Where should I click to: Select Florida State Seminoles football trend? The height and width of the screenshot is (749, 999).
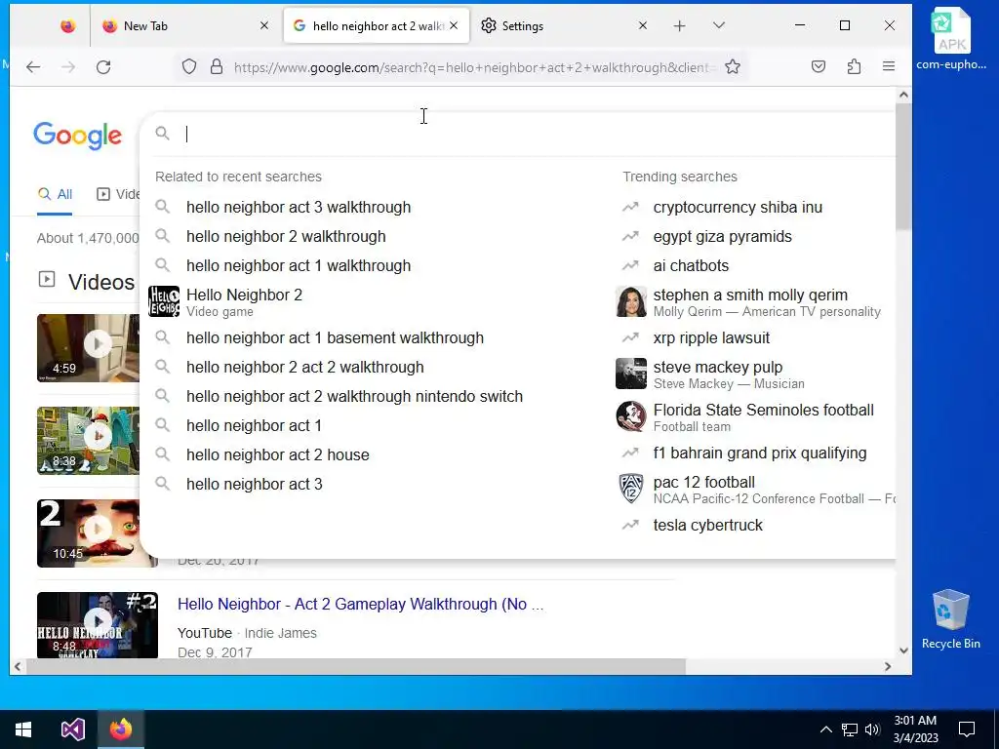[763, 416]
